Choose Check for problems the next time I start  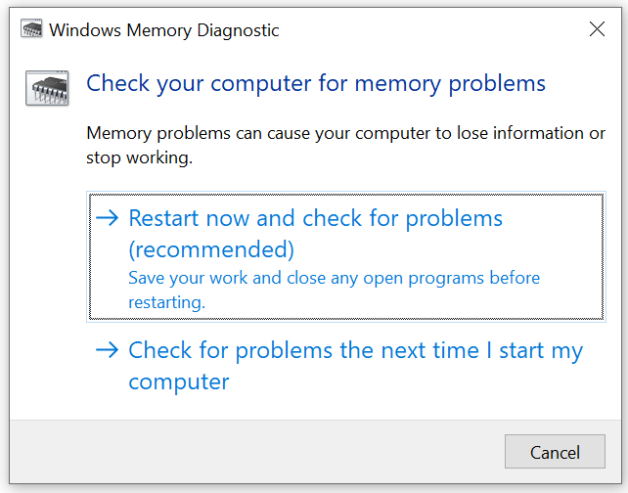[x=346, y=365]
